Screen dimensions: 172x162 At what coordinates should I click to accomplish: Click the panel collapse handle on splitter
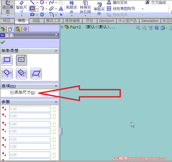(x=61, y=131)
